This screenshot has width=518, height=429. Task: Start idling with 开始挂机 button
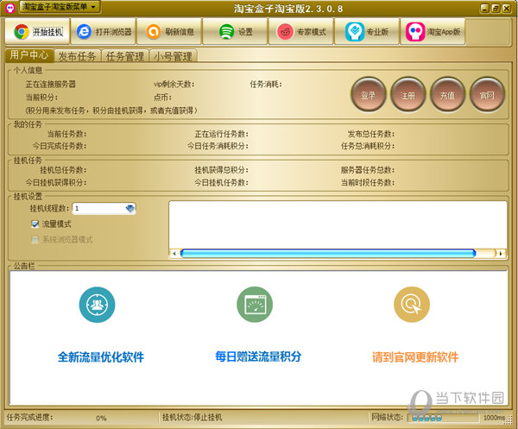click(x=37, y=32)
